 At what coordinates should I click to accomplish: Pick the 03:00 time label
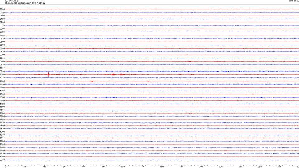tap(2, 29)
